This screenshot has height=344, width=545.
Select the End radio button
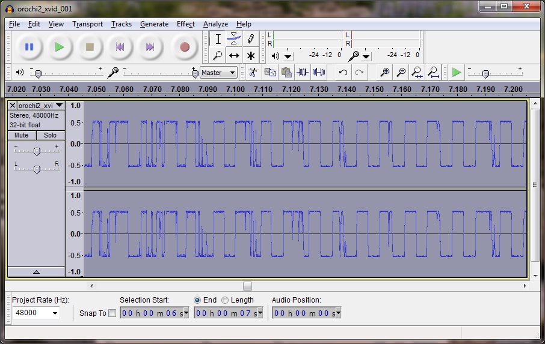[x=197, y=300]
